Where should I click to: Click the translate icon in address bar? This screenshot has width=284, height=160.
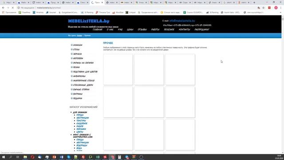tap(259, 8)
